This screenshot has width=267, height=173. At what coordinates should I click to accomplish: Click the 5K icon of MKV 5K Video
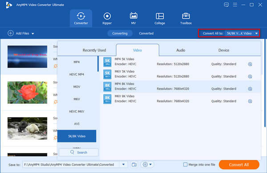click(x=107, y=75)
